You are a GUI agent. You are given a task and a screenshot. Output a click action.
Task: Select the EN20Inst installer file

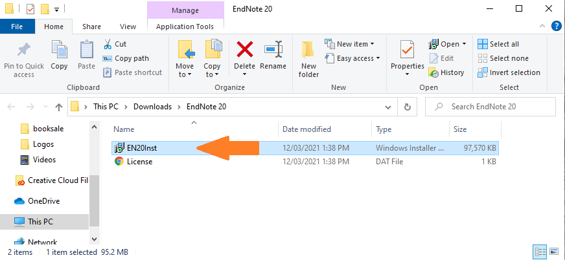point(305,148)
